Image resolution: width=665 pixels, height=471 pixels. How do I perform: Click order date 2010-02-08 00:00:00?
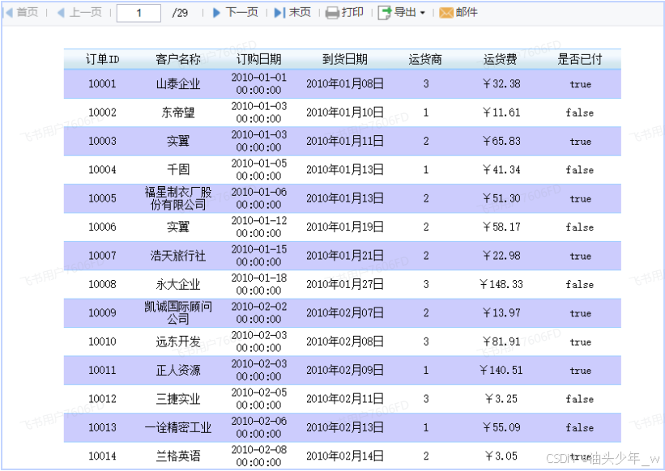258,456
